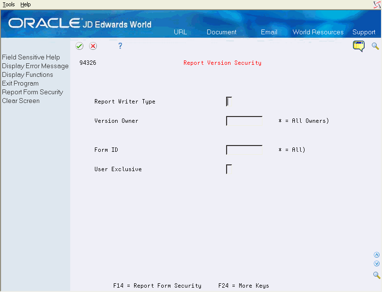
Task: Focus the User Exclusive field
Action: pyautogui.click(x=229, y=169)
